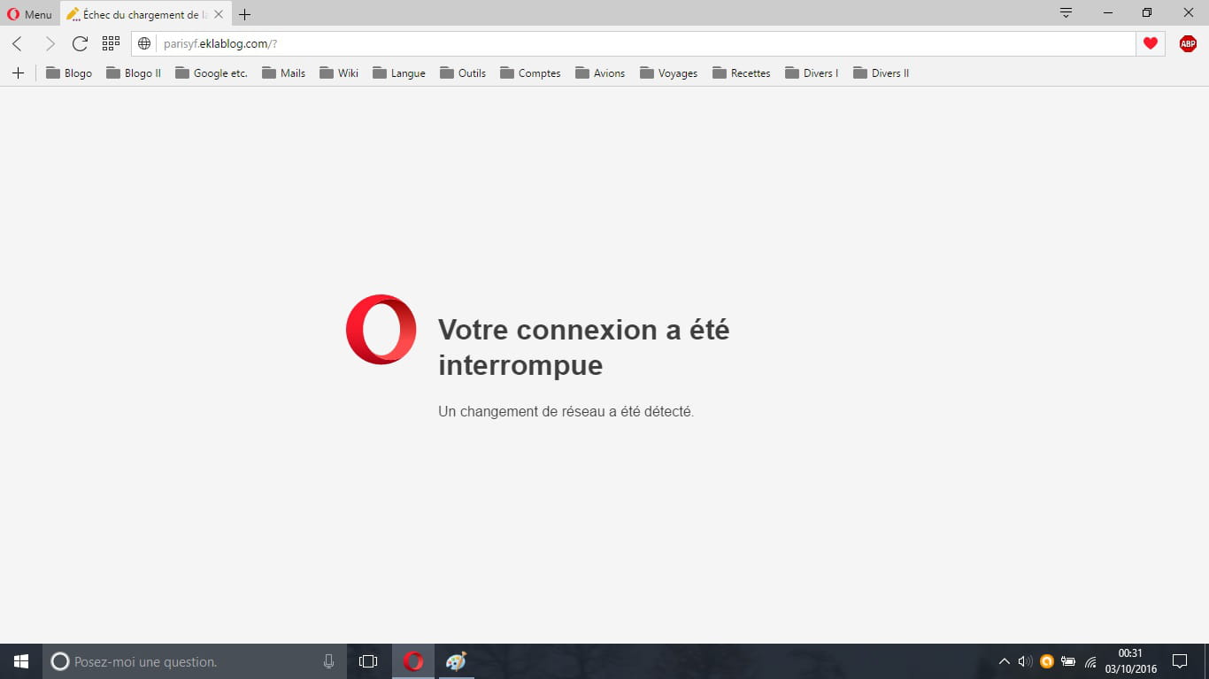Open the Wi-Fi network tray icon
The image size is (1209, 679).
(x=1090, y=661)
